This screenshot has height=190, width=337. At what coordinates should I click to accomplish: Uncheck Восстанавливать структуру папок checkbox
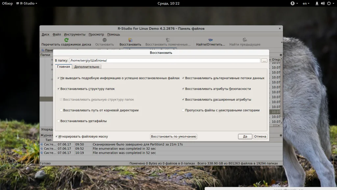point(59,89)
